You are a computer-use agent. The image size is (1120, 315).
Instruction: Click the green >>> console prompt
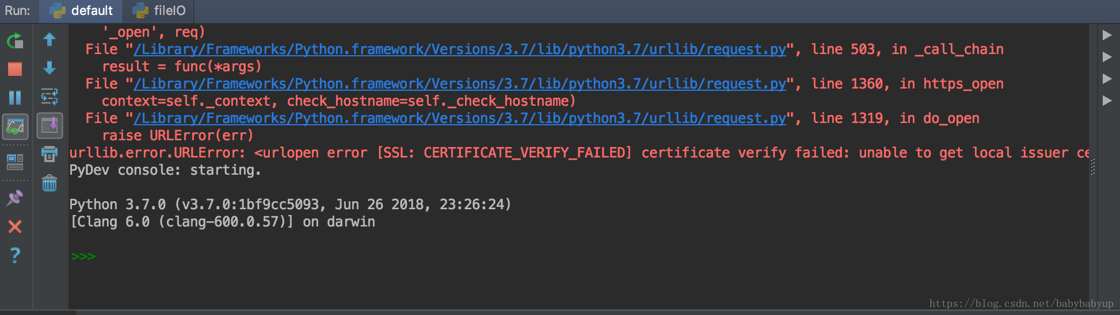[83, 256]
